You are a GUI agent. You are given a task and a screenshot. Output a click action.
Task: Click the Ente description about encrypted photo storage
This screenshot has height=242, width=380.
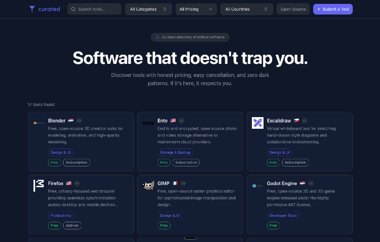click(197, 135)
